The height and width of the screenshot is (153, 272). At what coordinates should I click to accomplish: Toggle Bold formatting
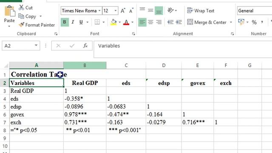point(65,22)
